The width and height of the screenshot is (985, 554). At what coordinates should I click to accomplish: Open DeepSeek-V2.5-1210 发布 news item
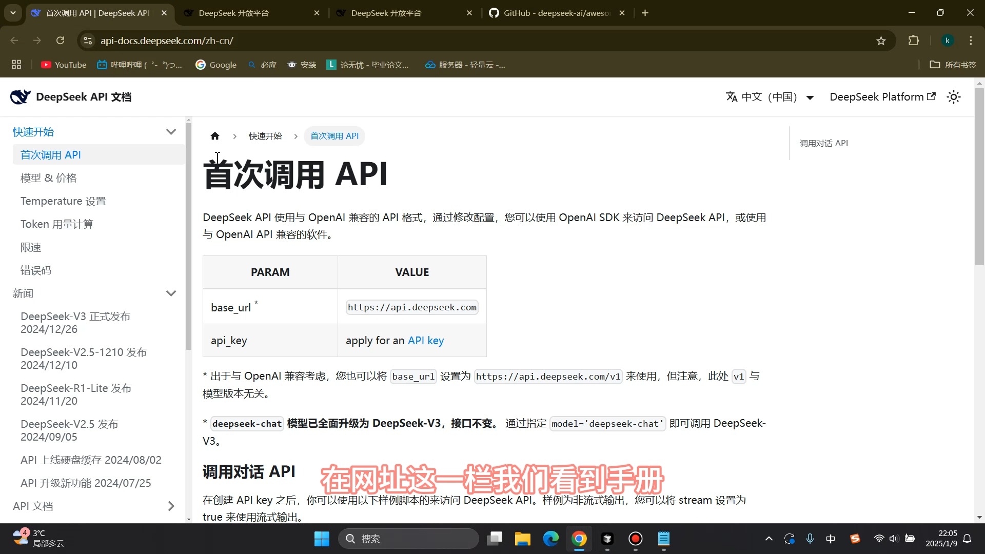coord(84,359)
